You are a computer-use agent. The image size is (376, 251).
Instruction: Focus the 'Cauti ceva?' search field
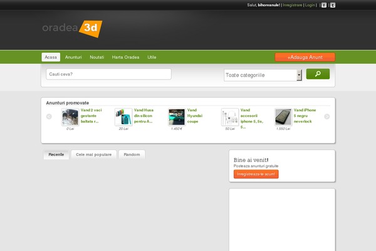click(x=108, y=74)
